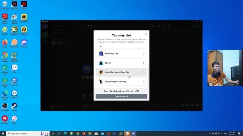Open the Steam desktop shortcut
Screen dimensions: 243x136
14,107
